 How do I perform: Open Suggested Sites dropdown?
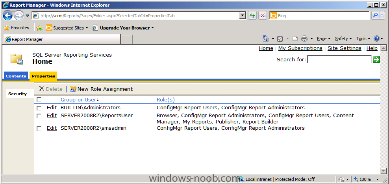point(67,28)
